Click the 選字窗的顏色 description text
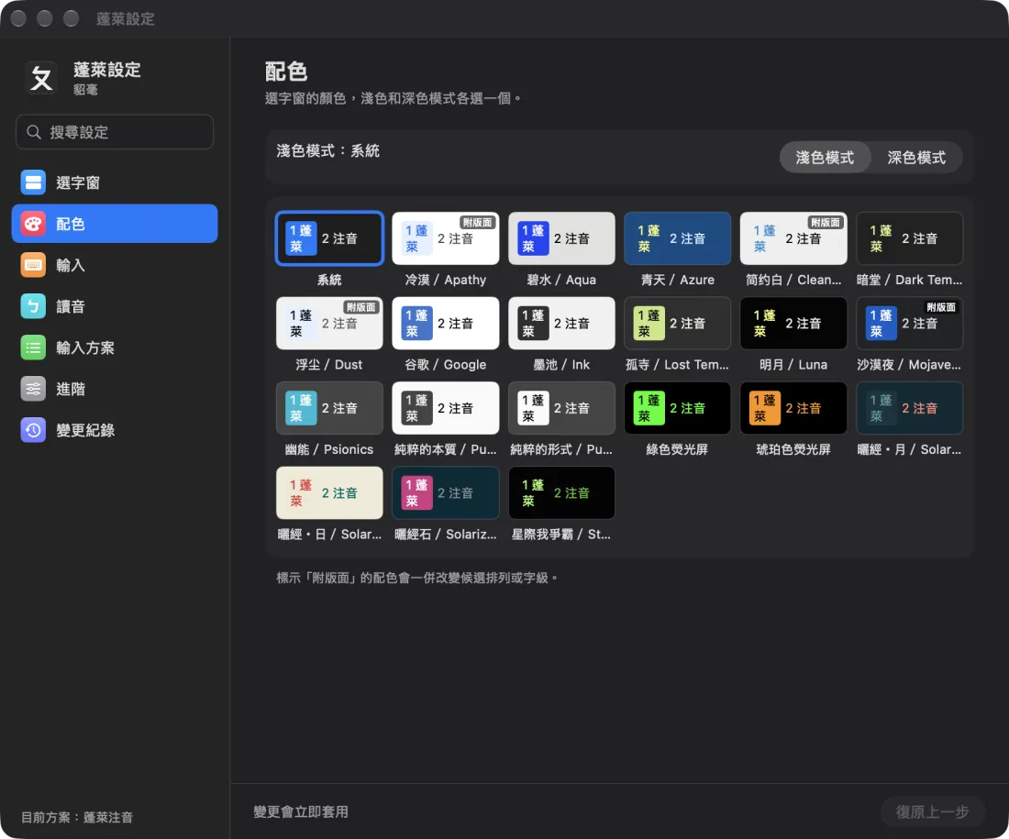 pyautogui.click(x=393, y=98)
